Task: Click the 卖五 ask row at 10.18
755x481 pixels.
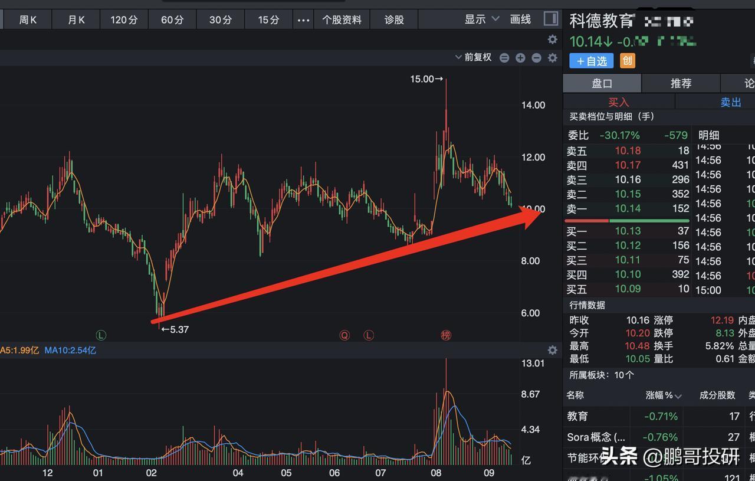Action: click(628, 151)
